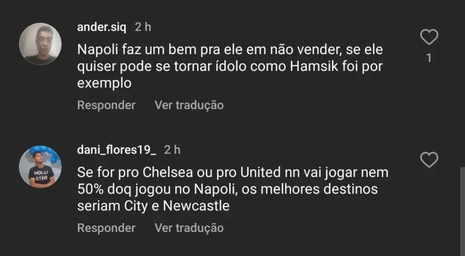Reply to ander.siq's comment via Responder

tap(106, 105)
